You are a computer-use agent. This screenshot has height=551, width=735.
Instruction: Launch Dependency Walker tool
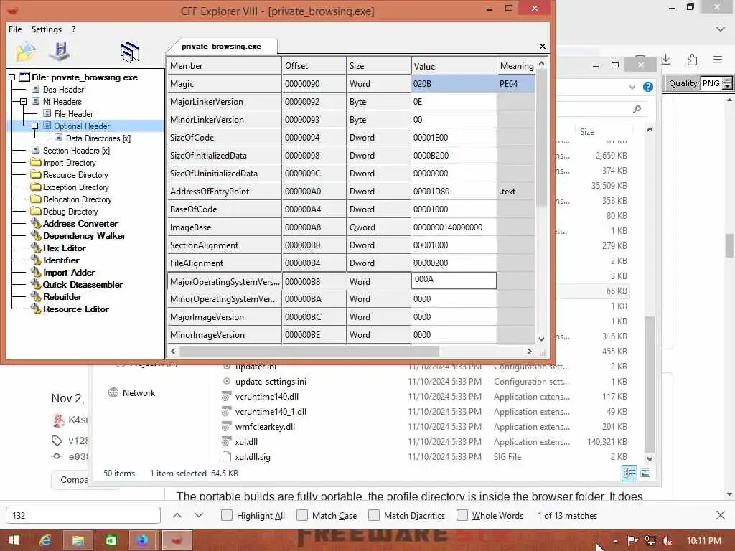click(85, 235)
